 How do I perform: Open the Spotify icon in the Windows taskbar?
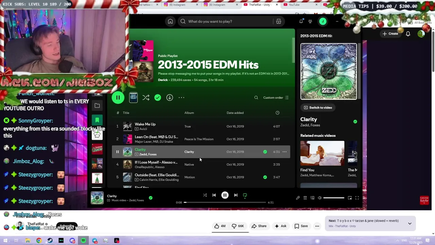pyautogui.click(x=83, y=241)
